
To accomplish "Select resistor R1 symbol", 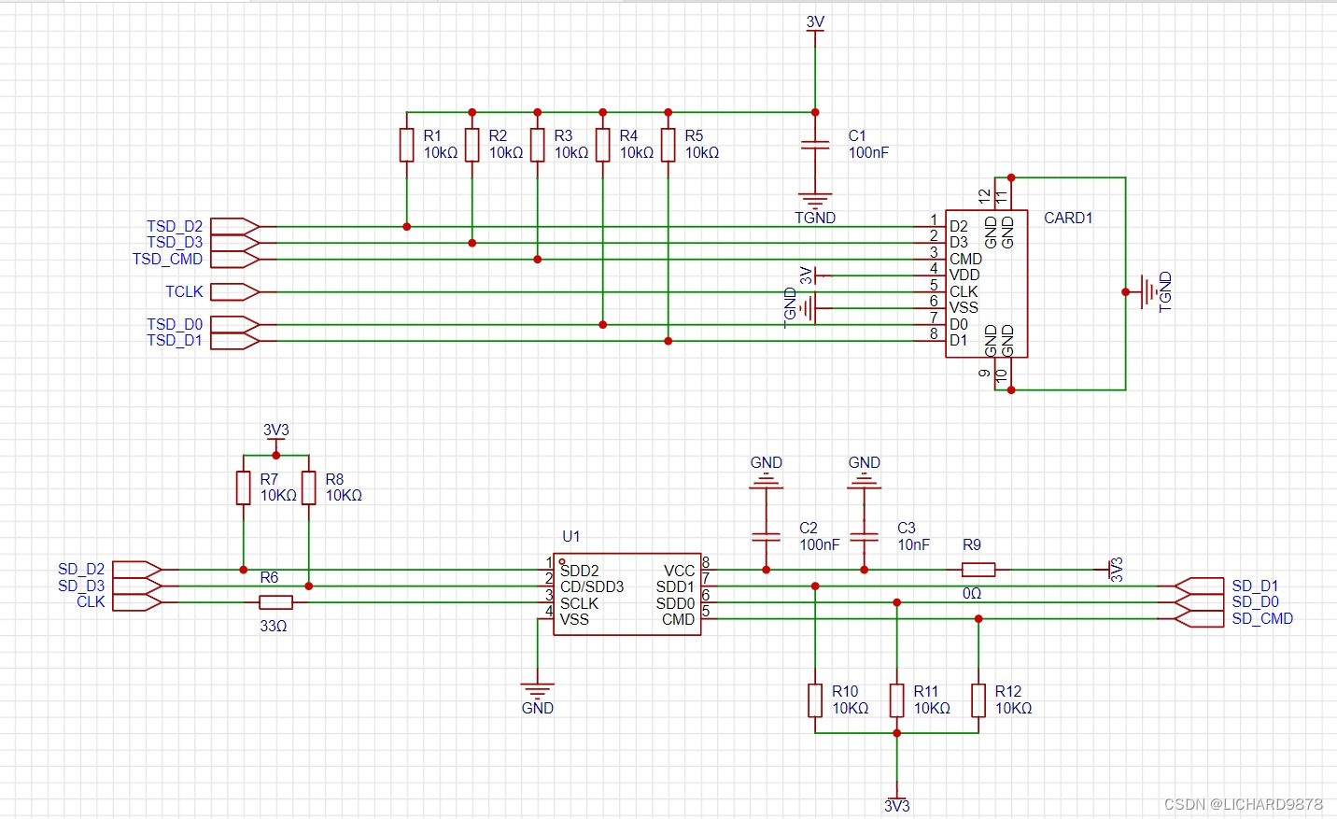I will pos(406,145).
